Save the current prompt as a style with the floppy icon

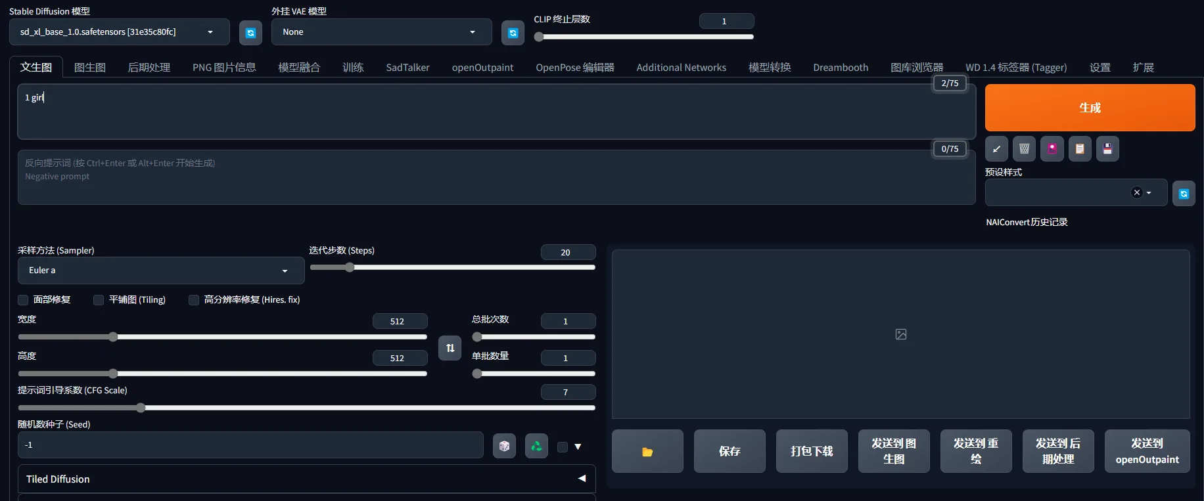pyautogui.click(x=1107, y=149)
